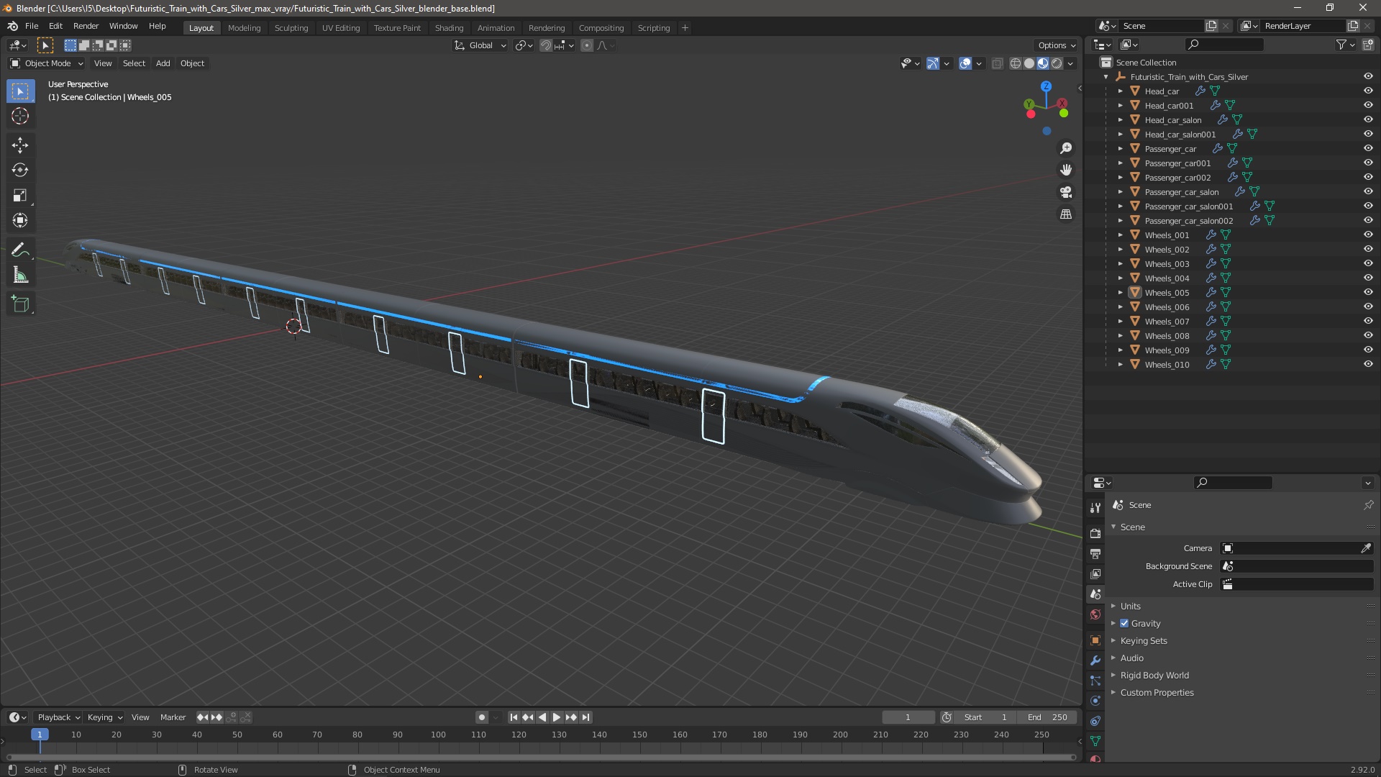Select the Rotate tool
The image size is (1381, 777).
click(x=20, y=171)
